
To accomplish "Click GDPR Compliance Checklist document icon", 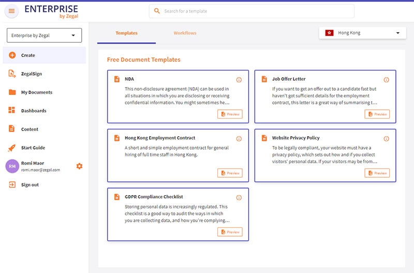I will [117, 197].
